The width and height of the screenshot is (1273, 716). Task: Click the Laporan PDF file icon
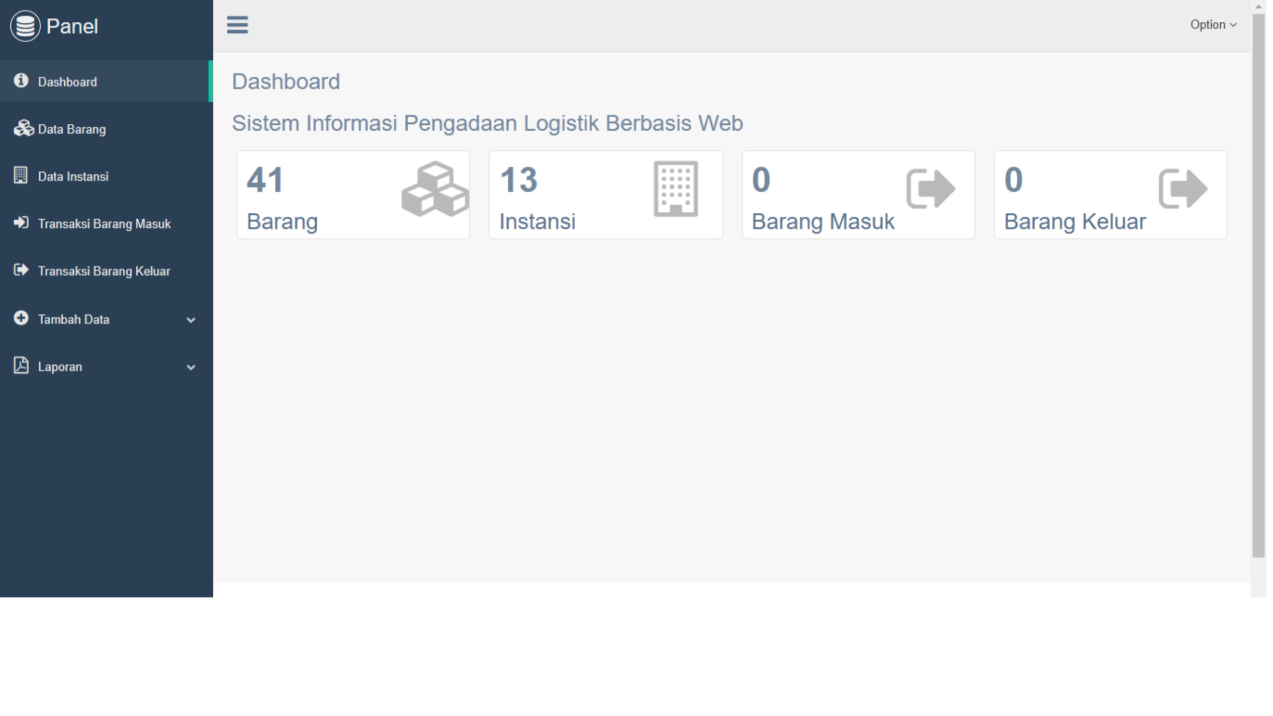(21, 365)
